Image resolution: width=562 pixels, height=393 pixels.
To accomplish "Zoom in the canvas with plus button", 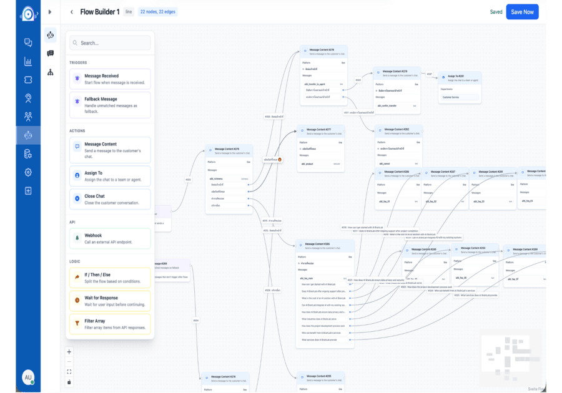I will (x=69, y=352).
